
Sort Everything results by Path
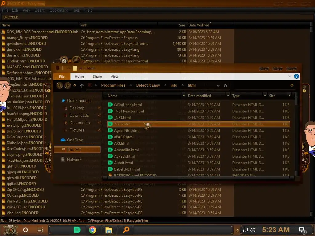coord(118,25)
